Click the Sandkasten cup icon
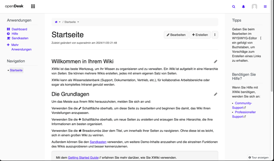Viewport: 274px width, 161px height. coord(9,38)
